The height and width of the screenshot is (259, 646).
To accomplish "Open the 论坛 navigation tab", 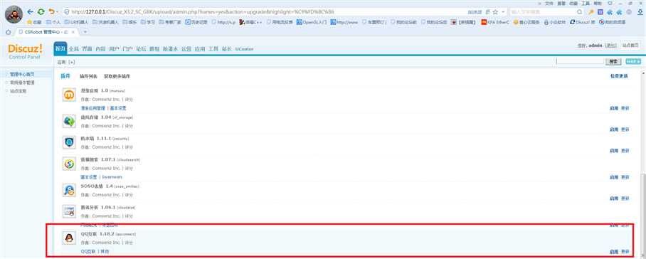I will pyautogui.click(x=141, y=48).
